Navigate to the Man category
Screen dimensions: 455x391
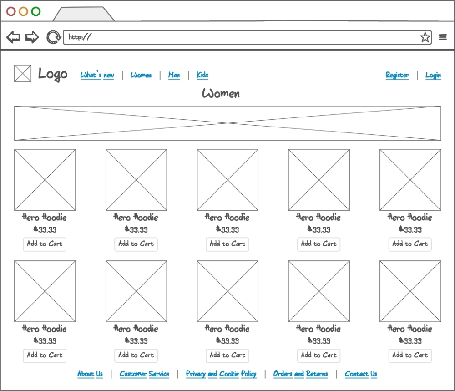pyautogui.click(x=174, y=75)
